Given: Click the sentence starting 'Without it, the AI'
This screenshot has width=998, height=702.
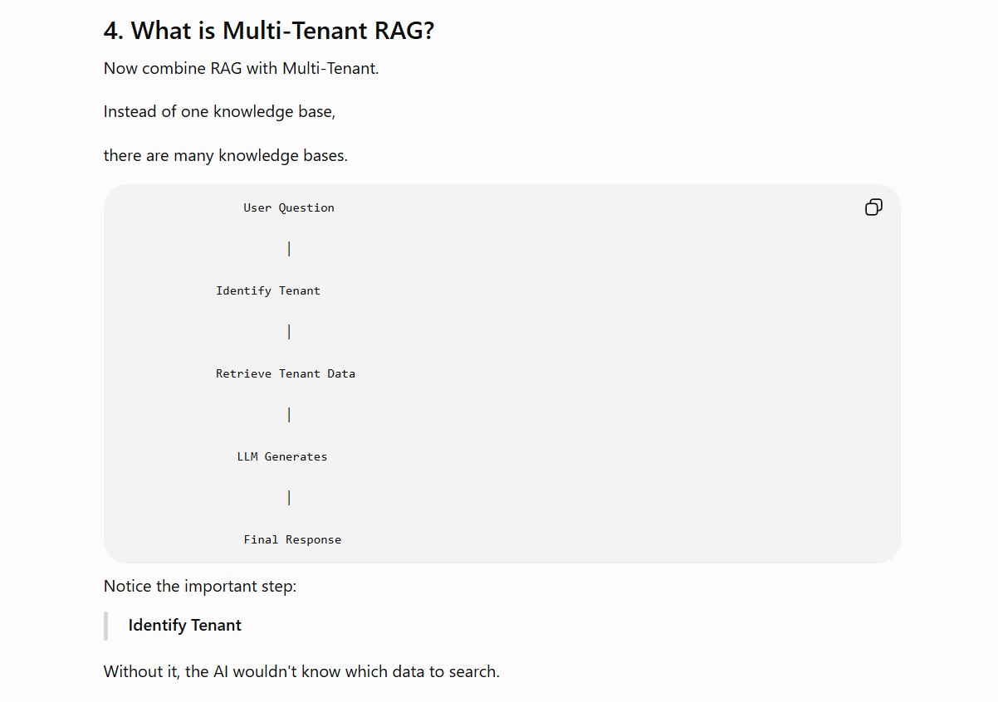Looking at the screenshot, I should pyautogui.click(x=301, y=671).
